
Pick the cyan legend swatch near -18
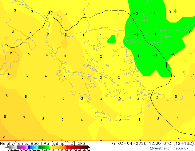click(37, 147)
